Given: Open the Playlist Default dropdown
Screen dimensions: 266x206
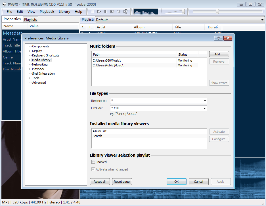Looking at the screenshot, I should [x=262, y=20].
